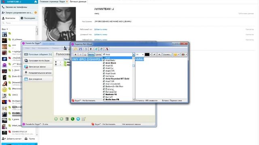The height and width of the screenshot is (145, 259).
Task: Click the open file icon in Rich Mood editor
Action: pyautogui.click(x=76, y=49)
